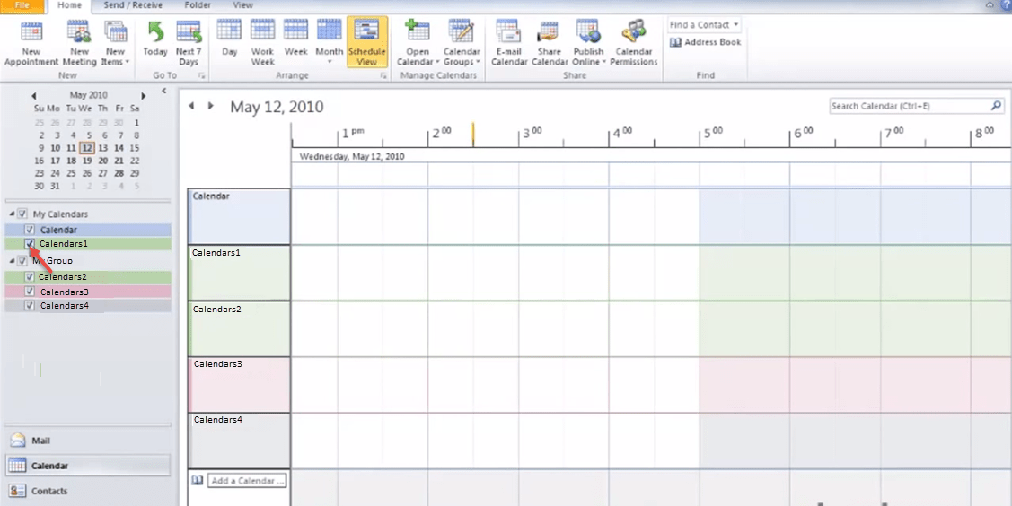This screenshot has height=506, width=1012.
Task: Switch to the View tab
Action: [x=243, y=5]
